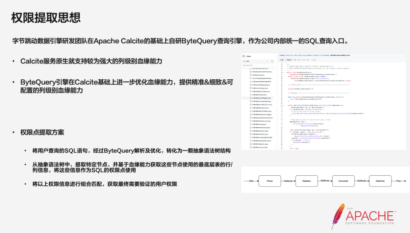Open the main branch dropdown
Image resolution: width=410 pixels, height=233 pixels.
[x=256, y=61]
